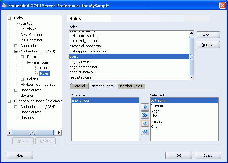Open JSP Container settings
The width and height of the screenshot is (228, 163).
(32, 40)
